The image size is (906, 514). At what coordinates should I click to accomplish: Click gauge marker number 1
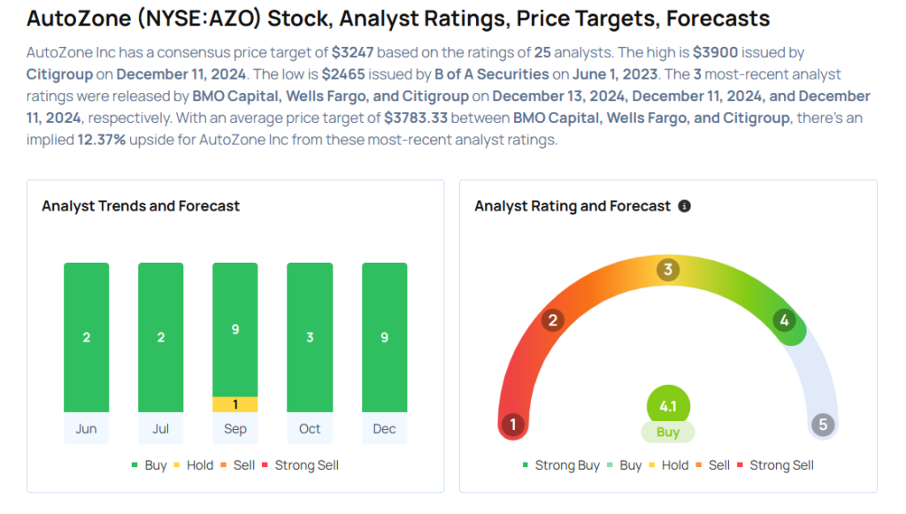[x=512, y=425]
